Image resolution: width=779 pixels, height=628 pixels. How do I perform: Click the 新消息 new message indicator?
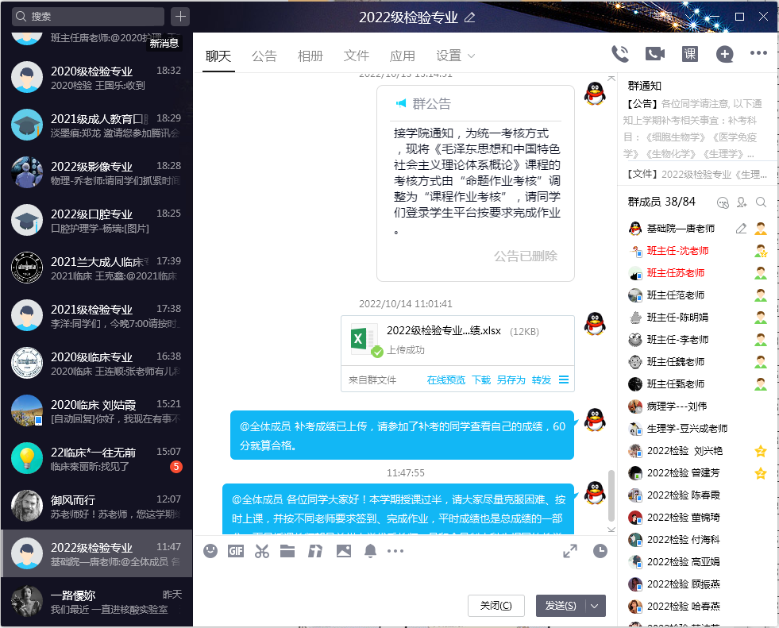point(164,43)
